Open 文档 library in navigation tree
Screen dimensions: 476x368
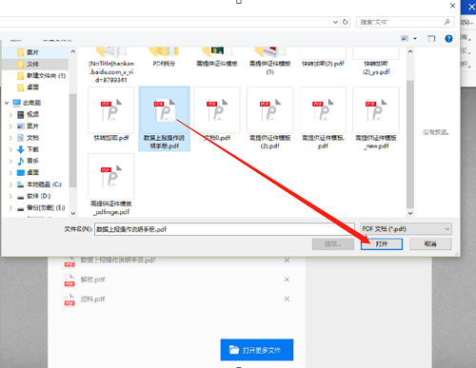click(28, 138)
